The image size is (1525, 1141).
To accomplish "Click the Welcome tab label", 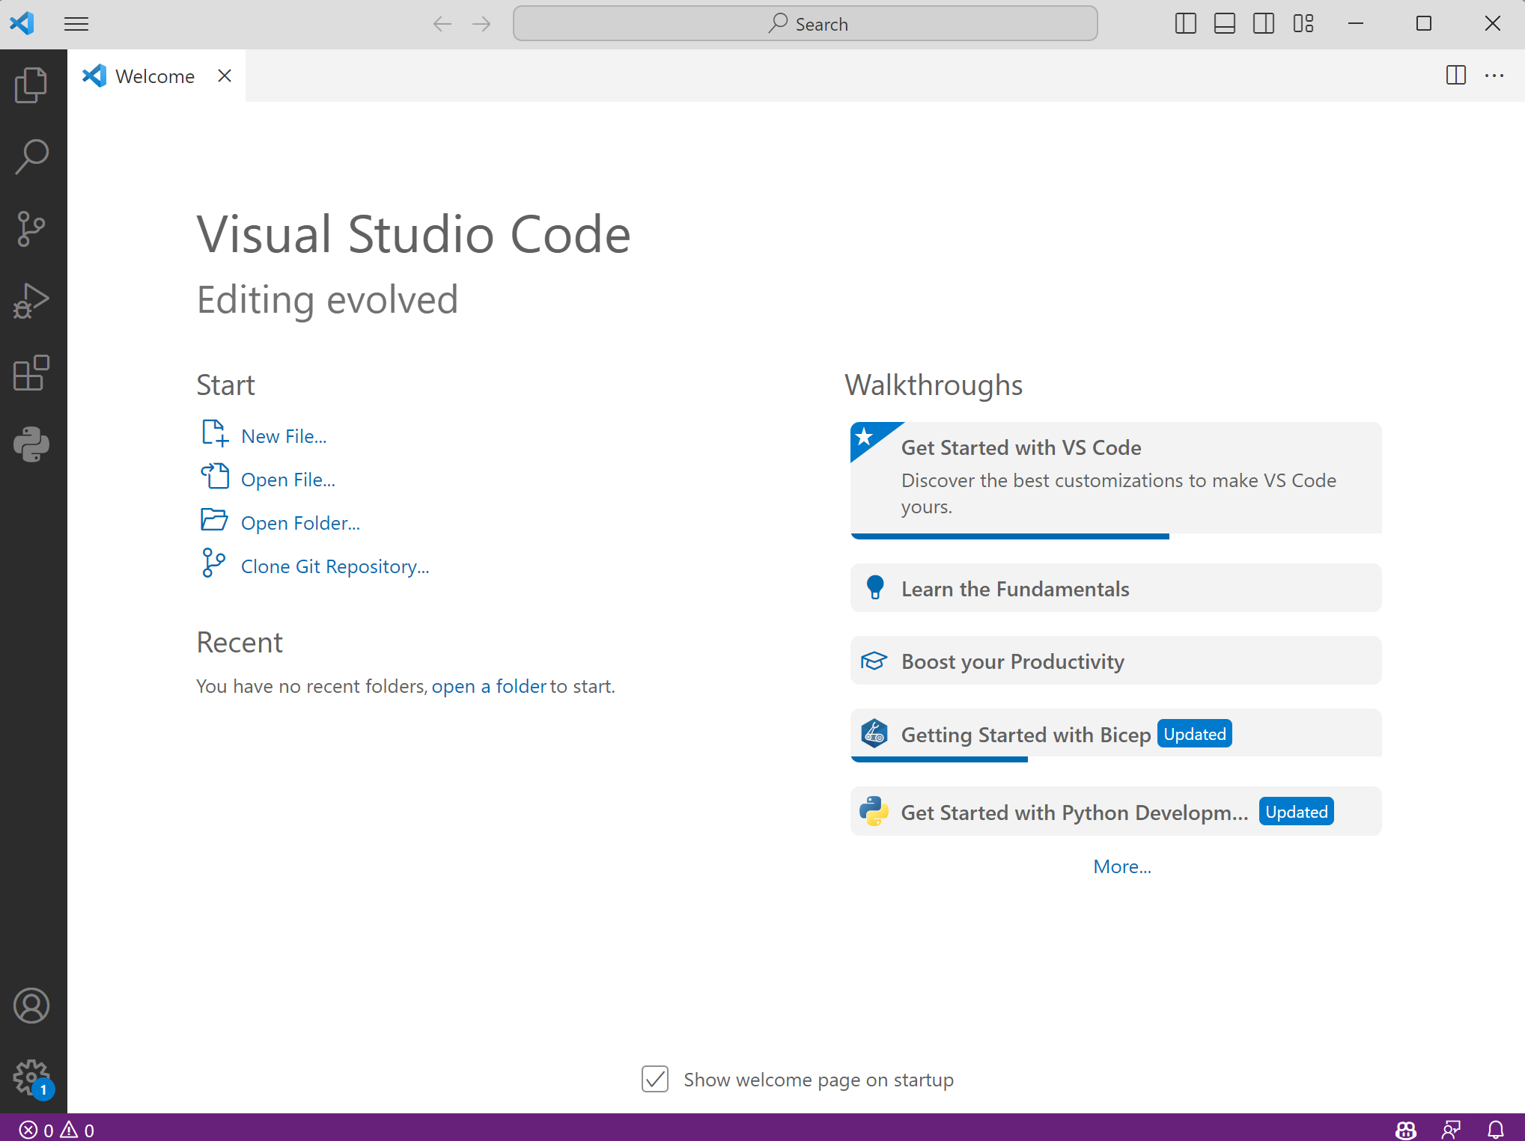I will point(155,76).
